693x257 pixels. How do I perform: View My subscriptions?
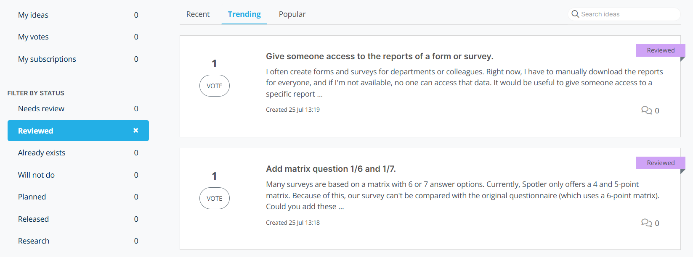coord(47,59)
